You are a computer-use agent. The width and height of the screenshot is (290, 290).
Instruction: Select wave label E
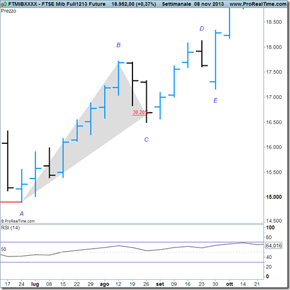coord(215,100)
